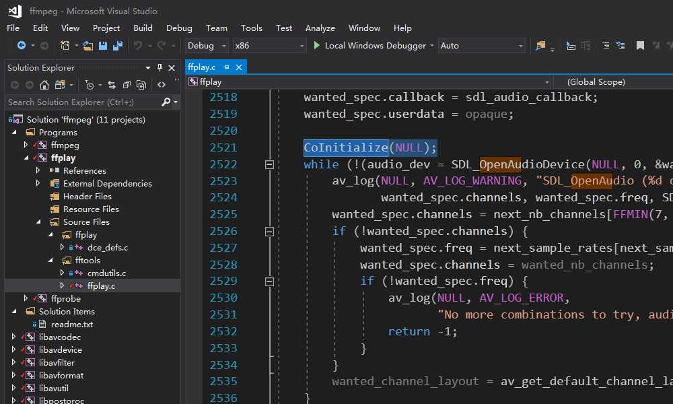This screenshot has width=673, height=404.
Task: Select the libavformat project
Action: pos(61,375)
